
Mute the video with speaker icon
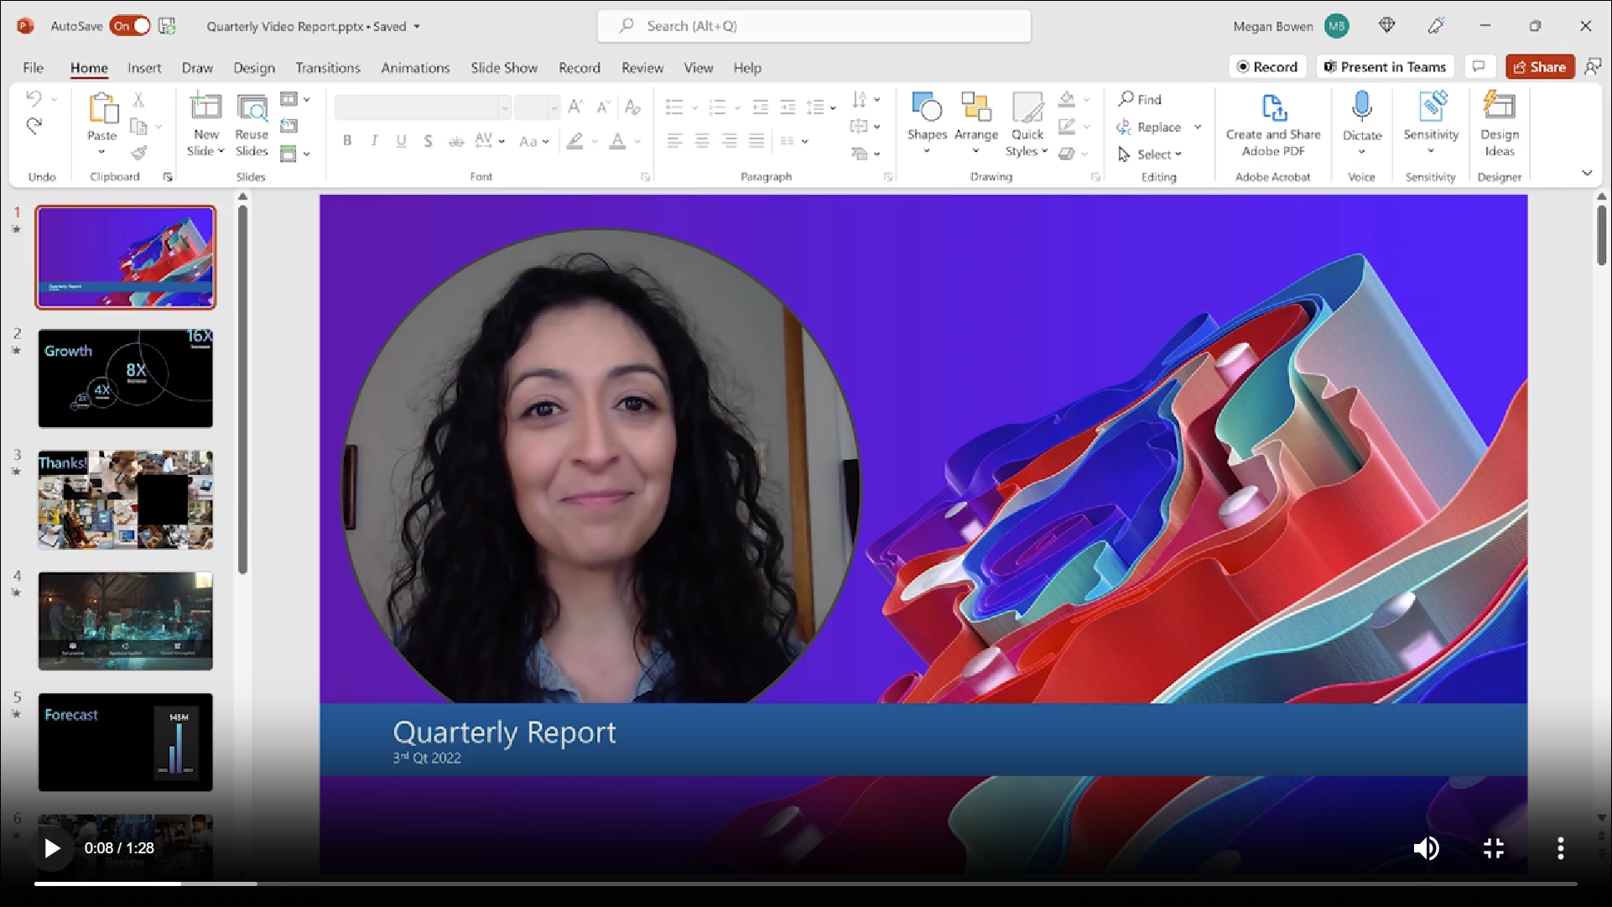(x=1426, y=848)
